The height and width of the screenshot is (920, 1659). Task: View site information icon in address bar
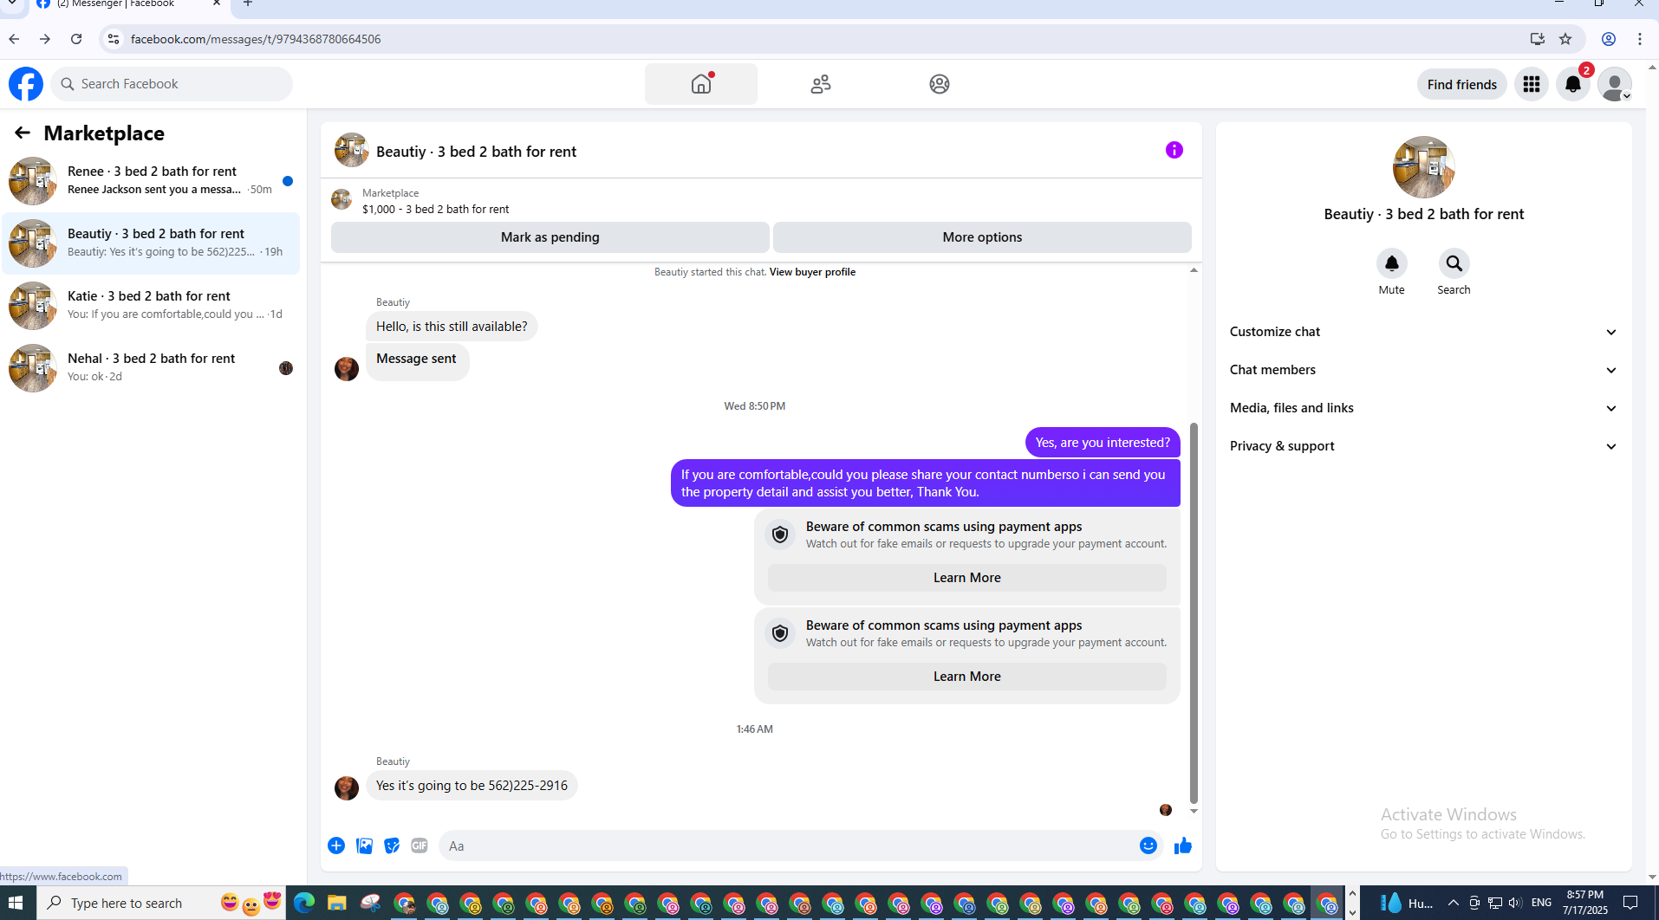pyautogui.click(x=114, y=39)
